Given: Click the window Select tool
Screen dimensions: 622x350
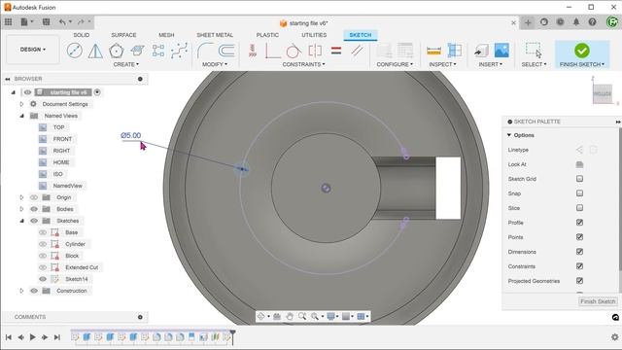Looking at the screenshot, I should 534,51.
